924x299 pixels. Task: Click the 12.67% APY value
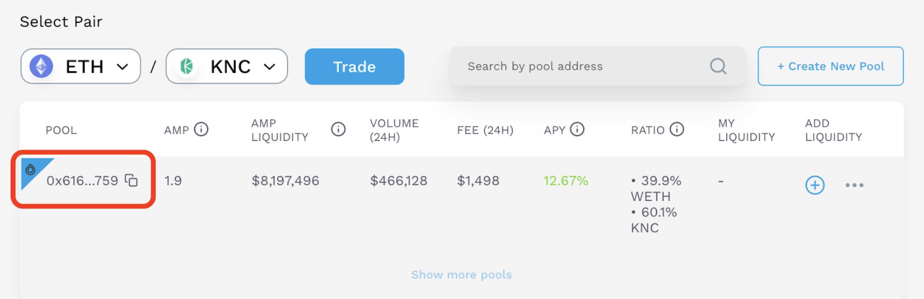pyautogui.click(x=565, y=181)
